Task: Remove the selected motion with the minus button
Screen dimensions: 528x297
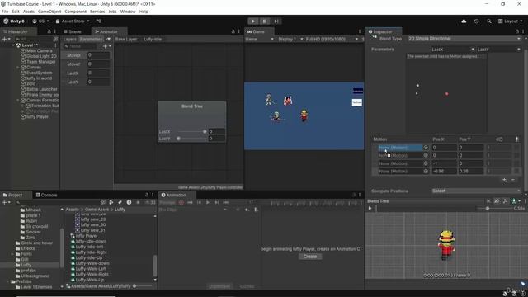Action: click(x=513, y=180)
